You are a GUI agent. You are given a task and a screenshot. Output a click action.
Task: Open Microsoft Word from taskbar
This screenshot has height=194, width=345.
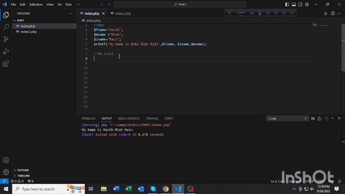[x=116, y=189]
